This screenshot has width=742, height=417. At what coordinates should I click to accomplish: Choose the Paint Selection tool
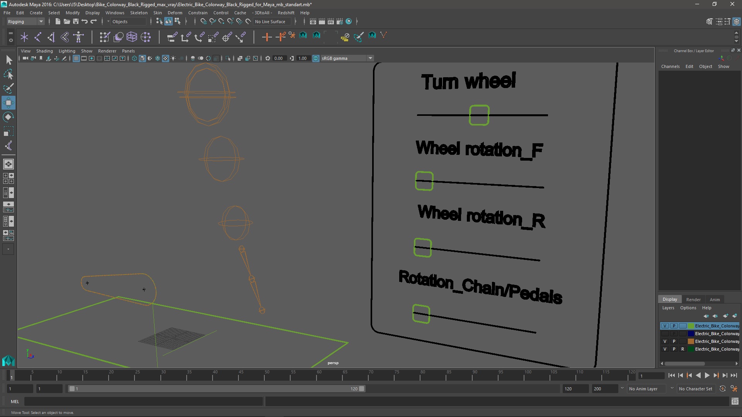click(8, 88)
